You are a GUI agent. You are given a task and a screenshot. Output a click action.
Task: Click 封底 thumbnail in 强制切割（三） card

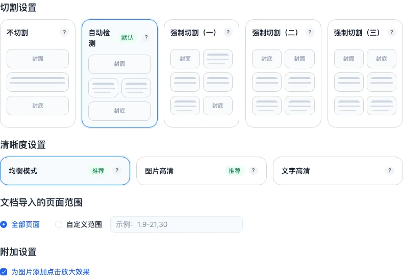click(x=382, y=59)
